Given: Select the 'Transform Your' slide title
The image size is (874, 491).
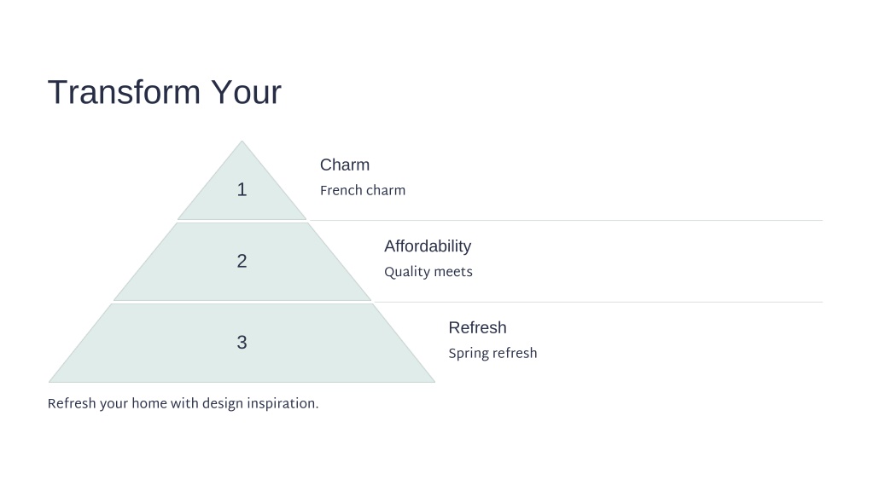Looking at the screenshot, I should pyautogui.click(x=165, y=92).
